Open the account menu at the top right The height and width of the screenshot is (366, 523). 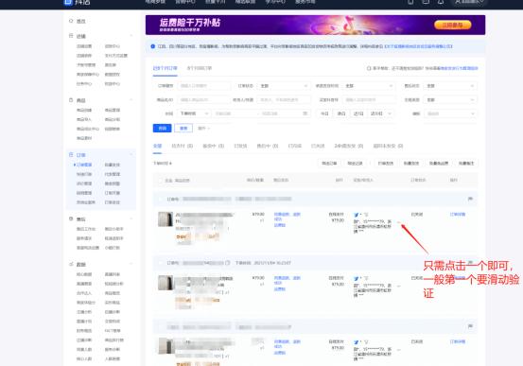coord(469,2)
